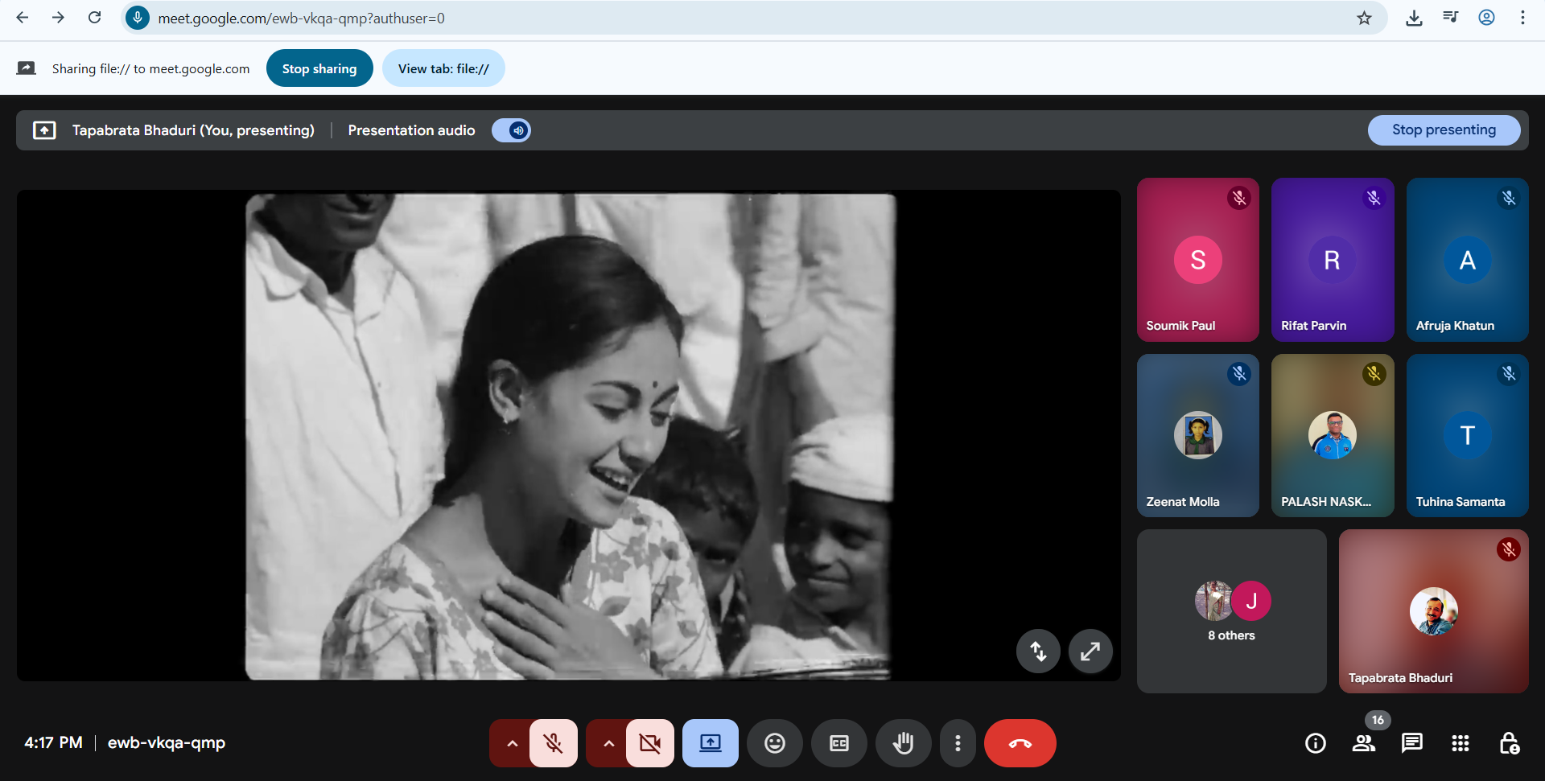This screenshot has height=781, width=1545.
Task: Open more options three-dot menu in call bar
Action: coord(958,743)
